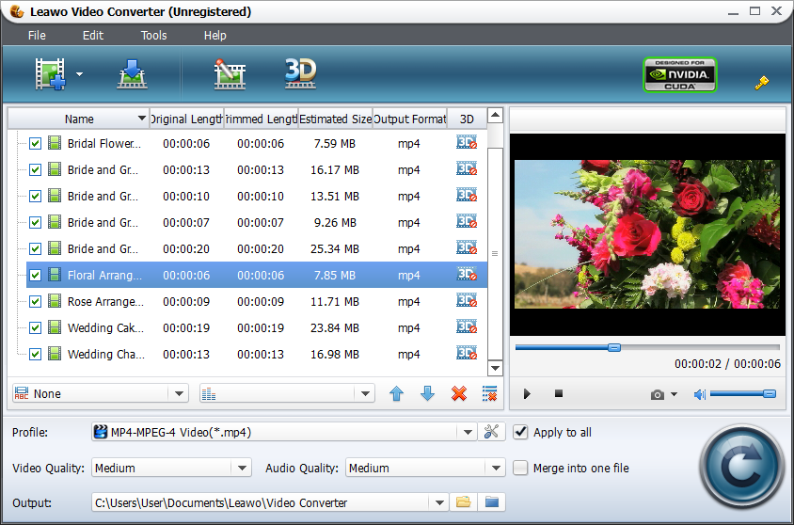
Task: Open the Profile format dropdown
Action: pyautogui.click(x=468, y=432)
